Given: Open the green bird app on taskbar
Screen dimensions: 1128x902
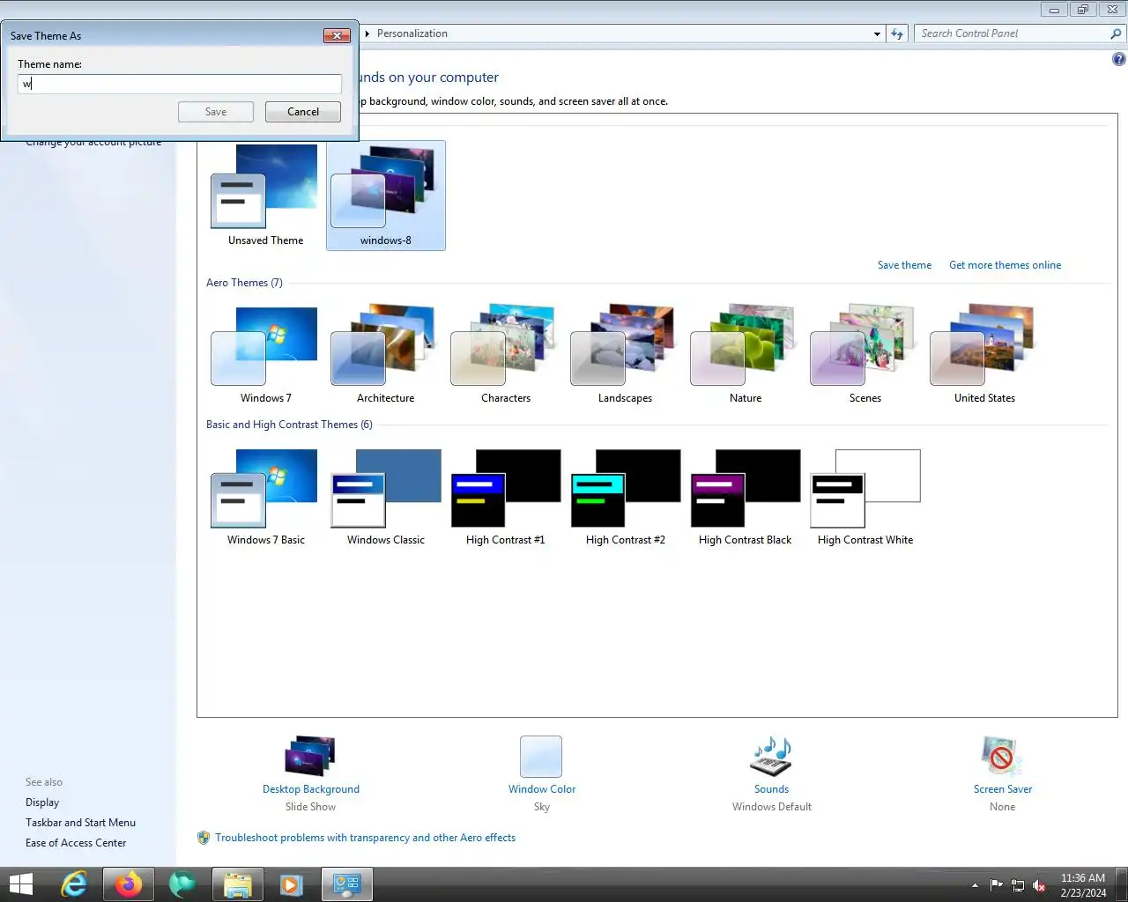Looking at the screenshot, I should coord(182,884).
